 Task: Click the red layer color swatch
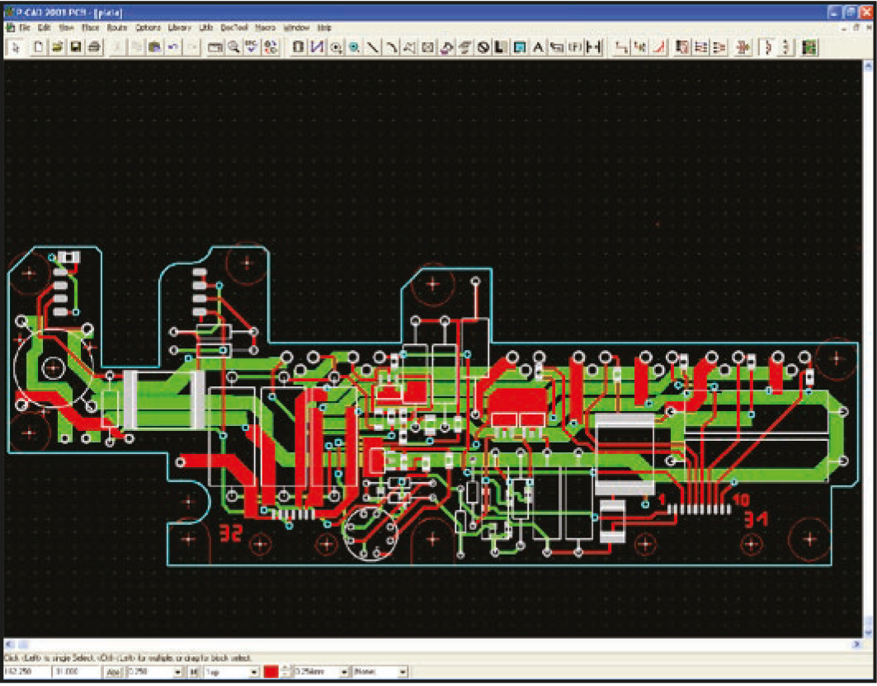point(270,673)
